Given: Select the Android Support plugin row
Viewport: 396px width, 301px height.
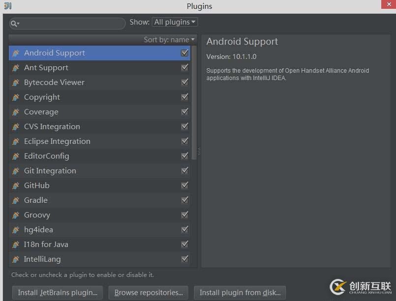Looking at the screenshot, I should 100,53.
